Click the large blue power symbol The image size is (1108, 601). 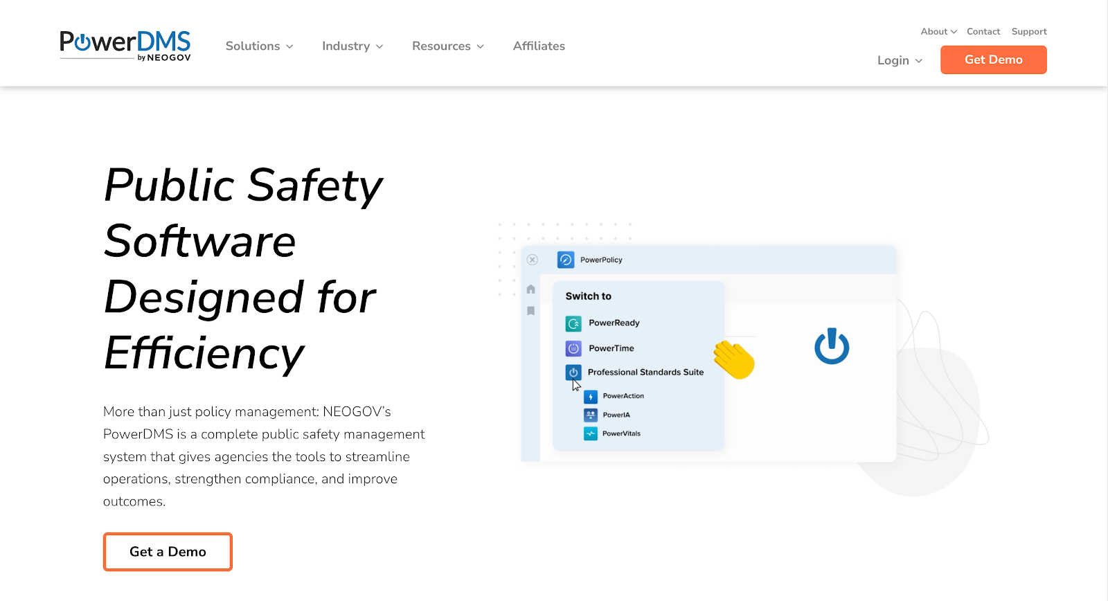coord(832,346)
